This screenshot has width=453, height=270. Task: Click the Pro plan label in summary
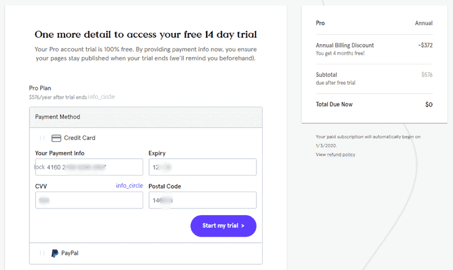pyautogui.click(x=320, y=23)
